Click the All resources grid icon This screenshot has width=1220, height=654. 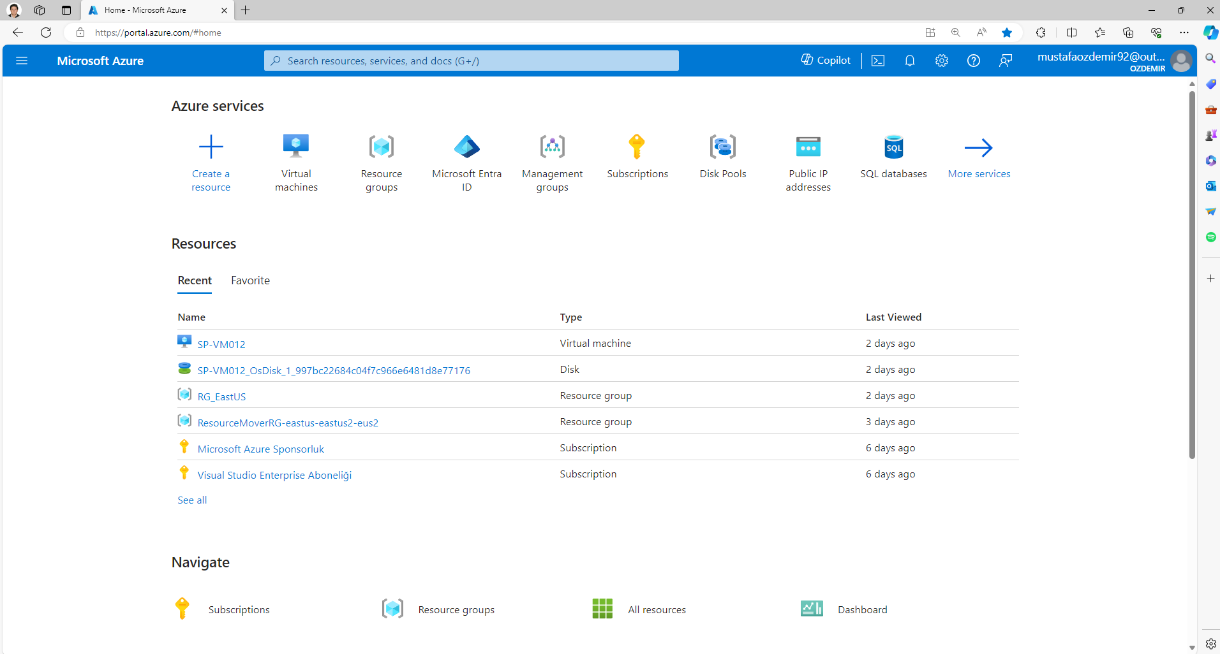602,609
